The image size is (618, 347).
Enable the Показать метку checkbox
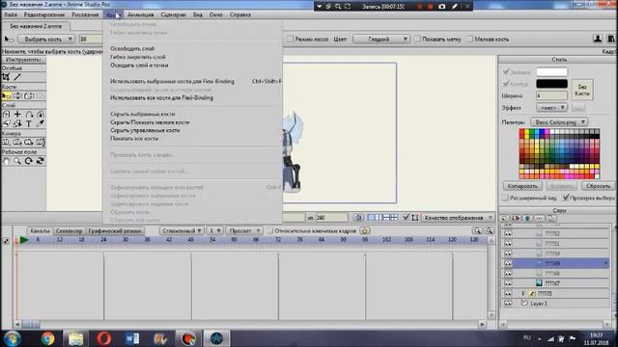(417, 39)
